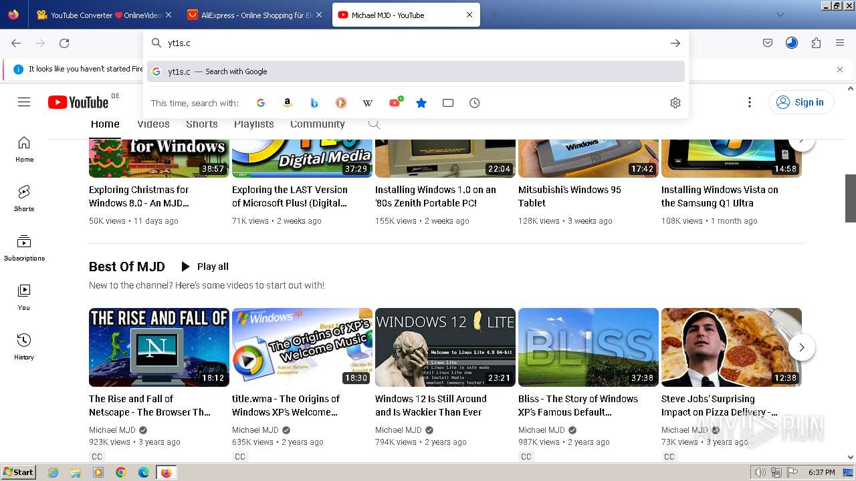Open 'Installing Windows 1.0' video title
856x481 pixels.
435,196
